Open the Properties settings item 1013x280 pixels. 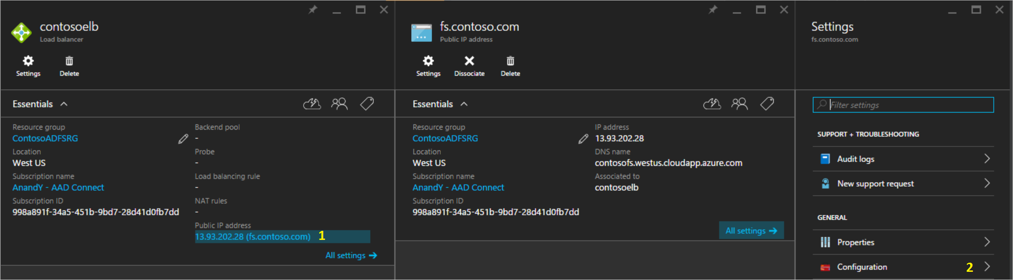903,242
